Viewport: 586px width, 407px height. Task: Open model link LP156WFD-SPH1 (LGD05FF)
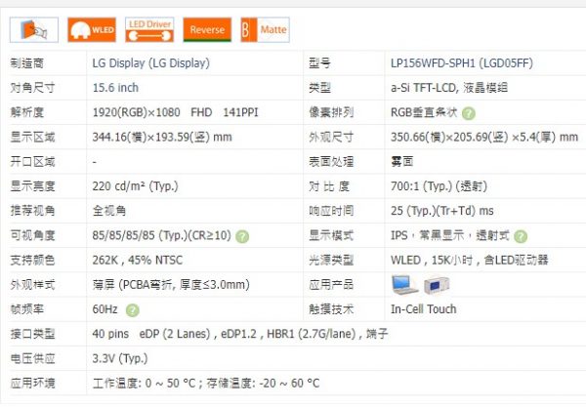pyautogui.click(x=462, y=63)
